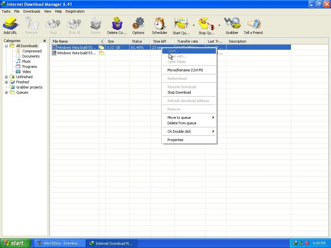Collapse the All Downloads tree node
The width and height of the screenshot is (331, 248).
tap(6, 46)
